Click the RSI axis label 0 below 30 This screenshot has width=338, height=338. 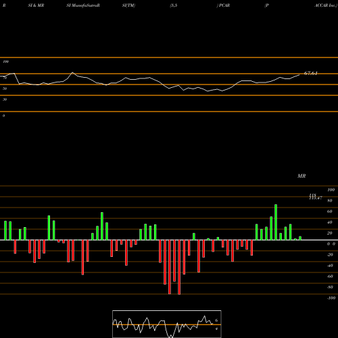pos(3,116)
